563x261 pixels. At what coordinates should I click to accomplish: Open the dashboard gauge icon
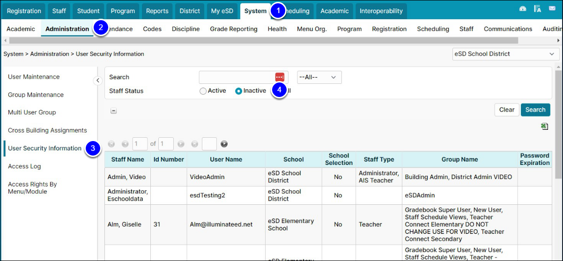tap(523, 9)
